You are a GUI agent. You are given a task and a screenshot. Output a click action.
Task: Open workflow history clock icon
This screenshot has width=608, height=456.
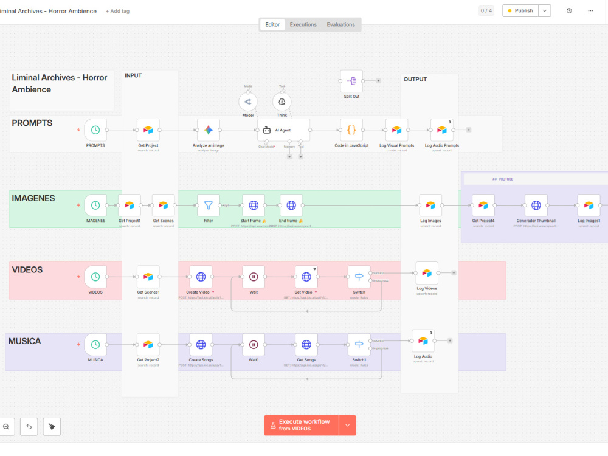[569, 10]
